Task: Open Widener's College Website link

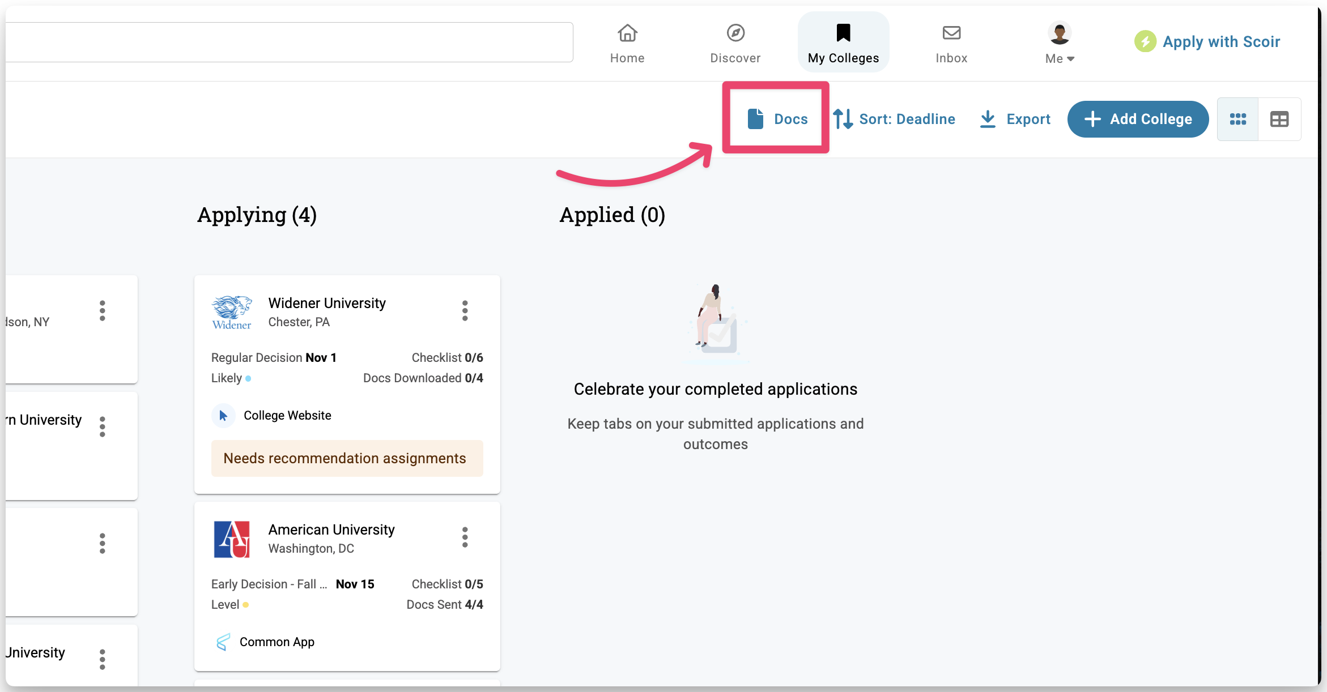Action: click(x=287, y=416)
